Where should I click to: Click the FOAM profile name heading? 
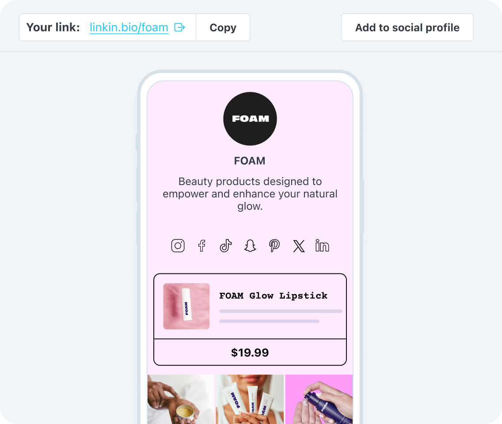[x=250, y=161]
